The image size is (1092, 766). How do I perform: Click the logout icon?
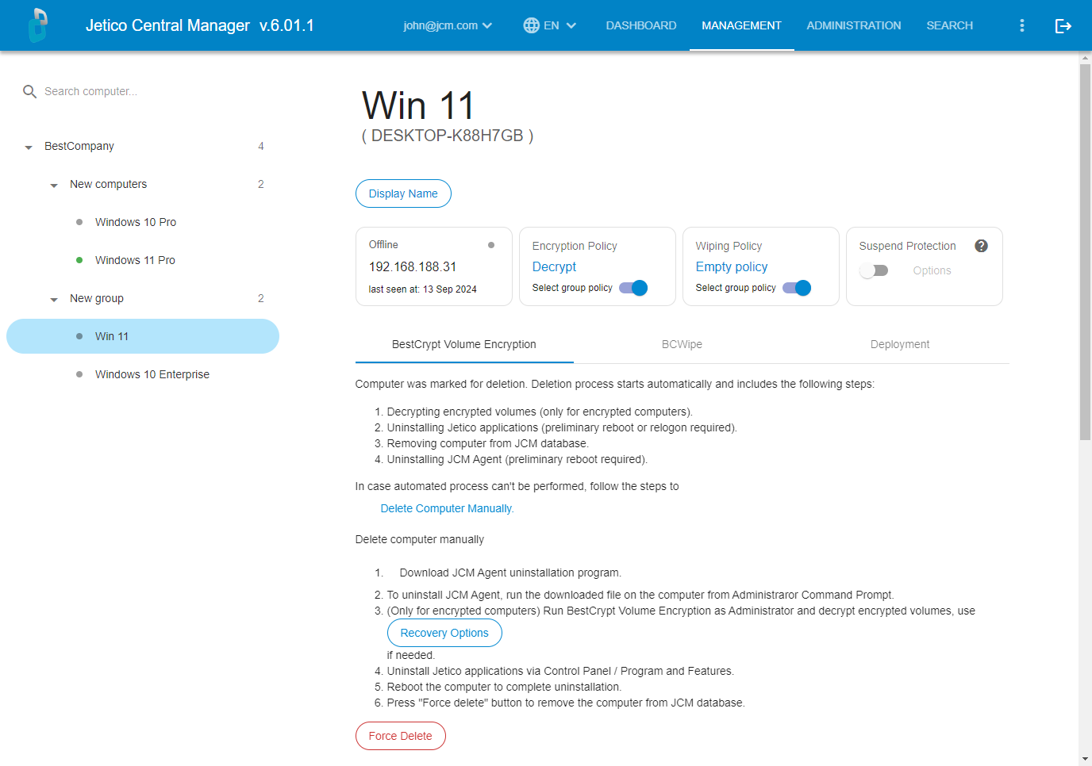pos(1063,25)
